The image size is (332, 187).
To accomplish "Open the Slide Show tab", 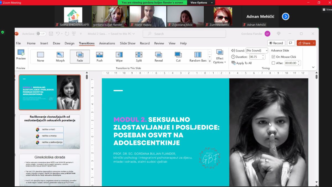I will click(x=128, y=43).
